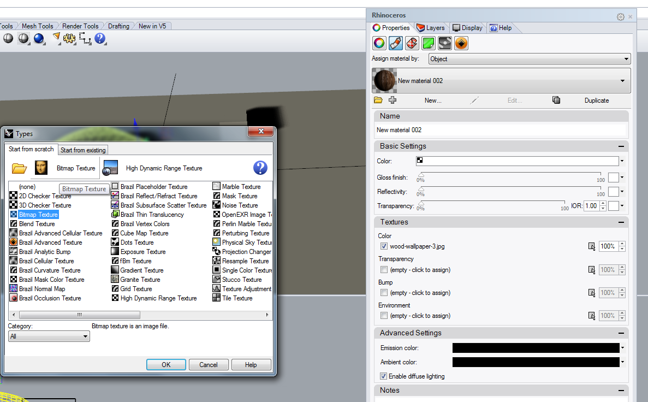Select Gradient Texture entry
The height and width of the screenshot is (402, 648).
tap(138, 270)
